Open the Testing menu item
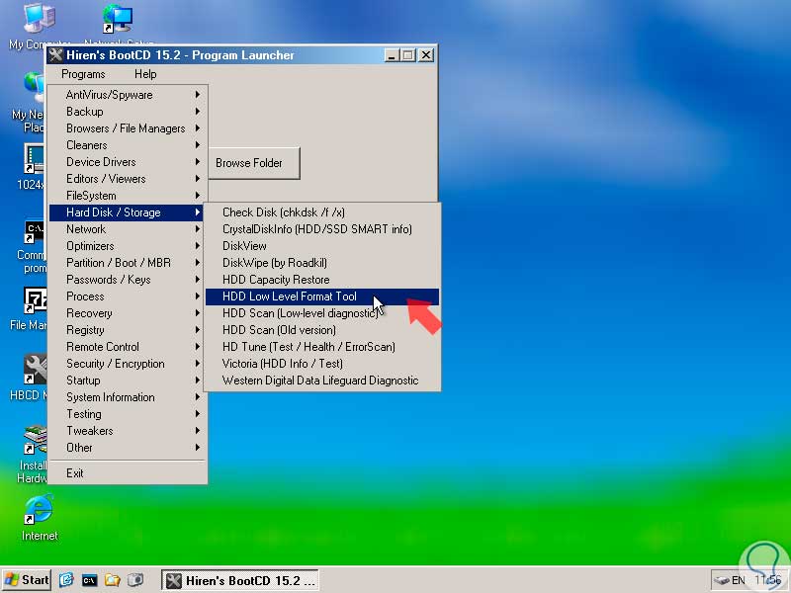Viewport: 791px width, 593px height. pyautogui.click(x=128, y=414)
